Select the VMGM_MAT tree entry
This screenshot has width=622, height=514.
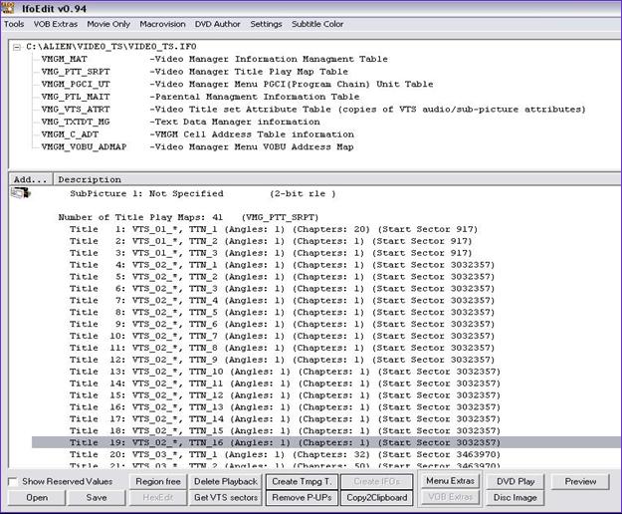pos(65,59)
